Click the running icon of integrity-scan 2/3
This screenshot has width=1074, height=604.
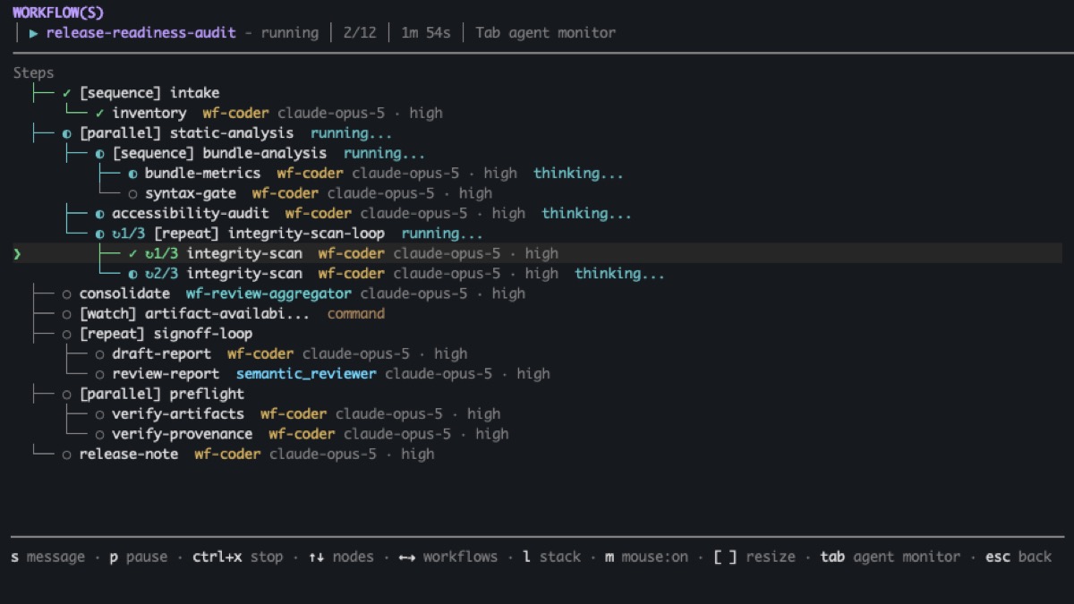(132, 274)
